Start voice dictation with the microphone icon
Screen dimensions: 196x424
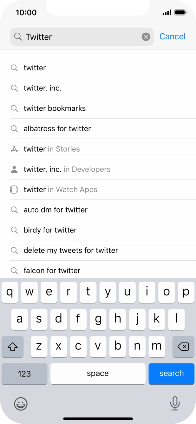click(x=175, y=404)
